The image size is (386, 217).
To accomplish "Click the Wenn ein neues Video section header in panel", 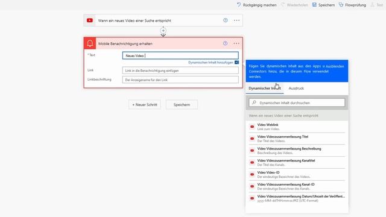I will [297, 115].
